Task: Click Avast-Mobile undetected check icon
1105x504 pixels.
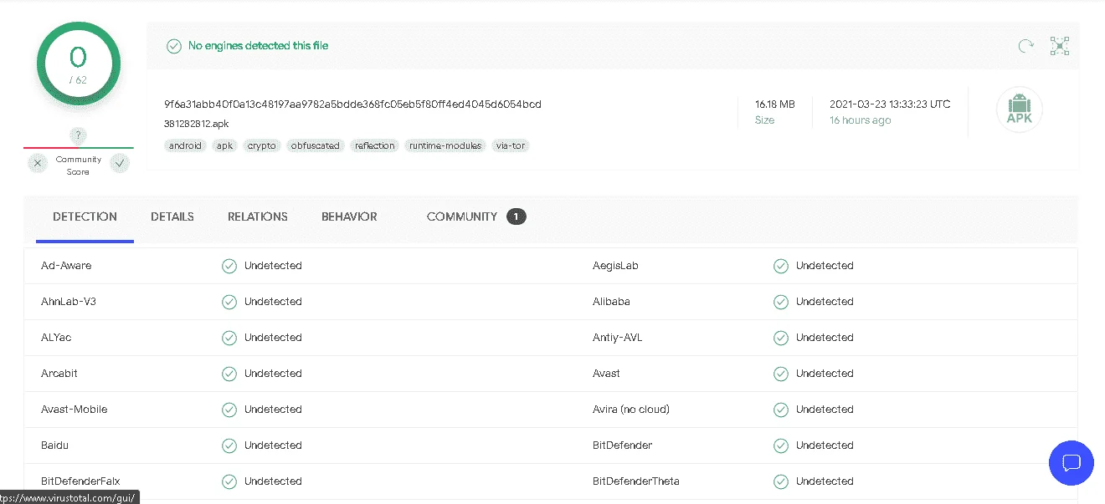Action: tap(229, 410)
